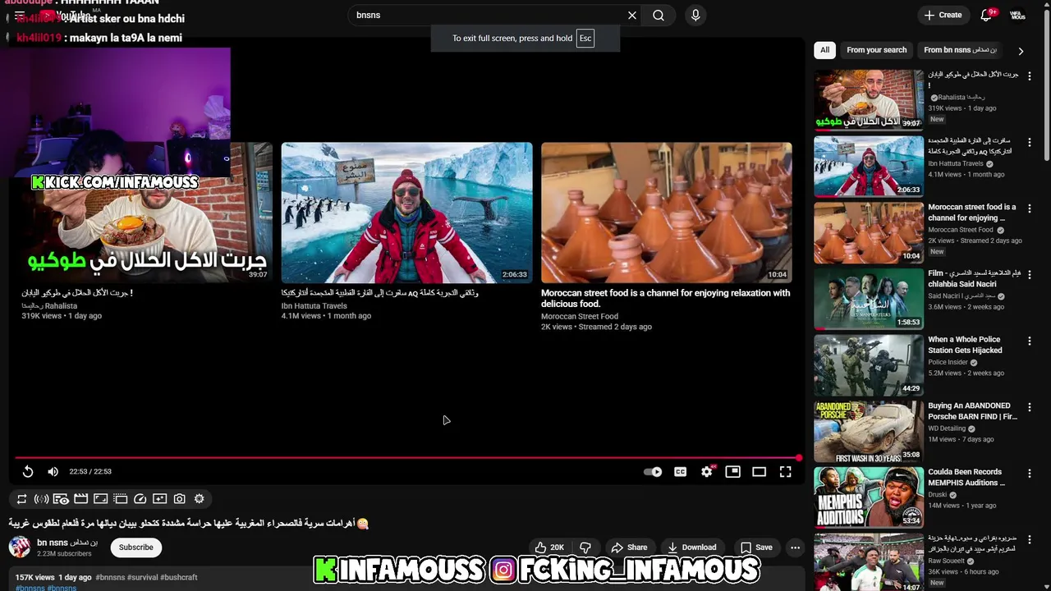Open the account avatar menu

(1017, 15)
